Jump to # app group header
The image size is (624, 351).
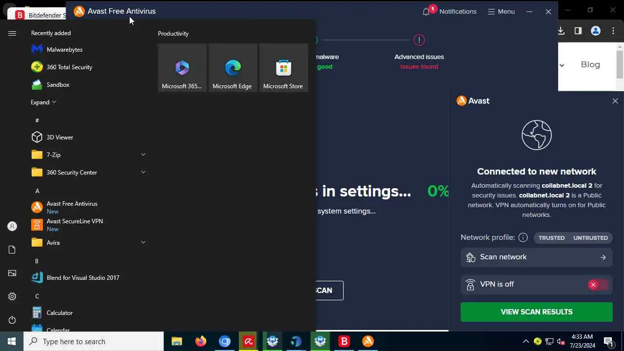(x=37, y=120)
